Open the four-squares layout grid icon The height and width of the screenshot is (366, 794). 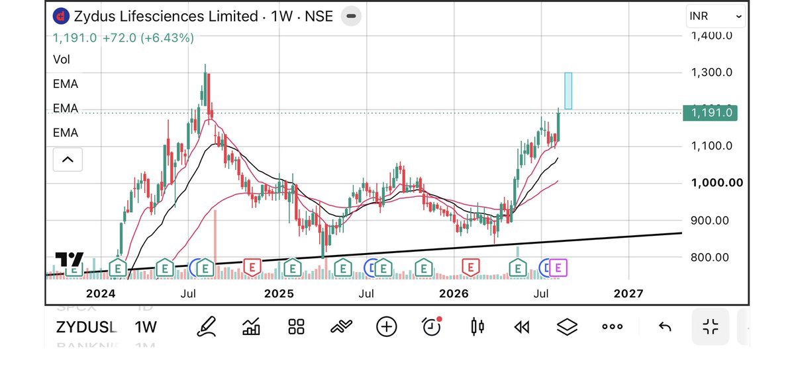(296, 326)
